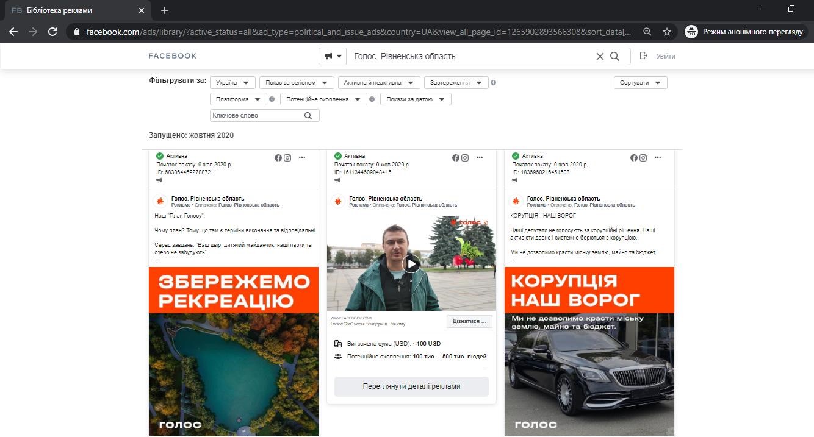
Task: Open ad category megaphone dropdown
Action: [333, 56]
